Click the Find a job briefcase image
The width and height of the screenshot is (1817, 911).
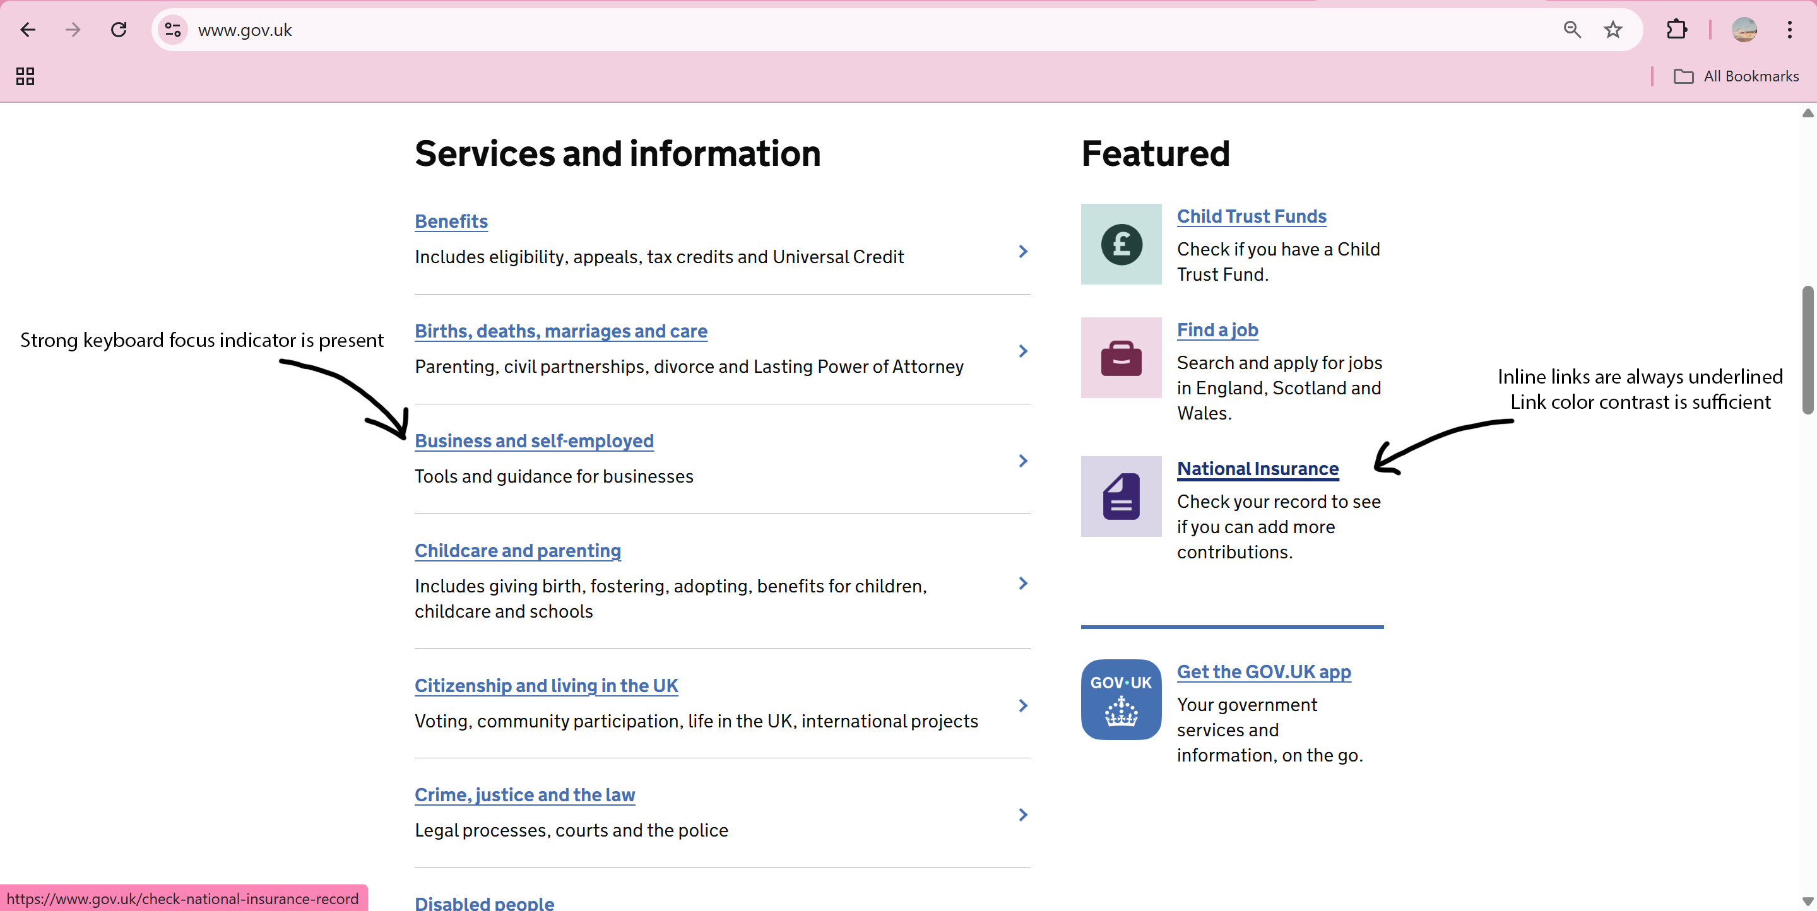(1121, 358)
